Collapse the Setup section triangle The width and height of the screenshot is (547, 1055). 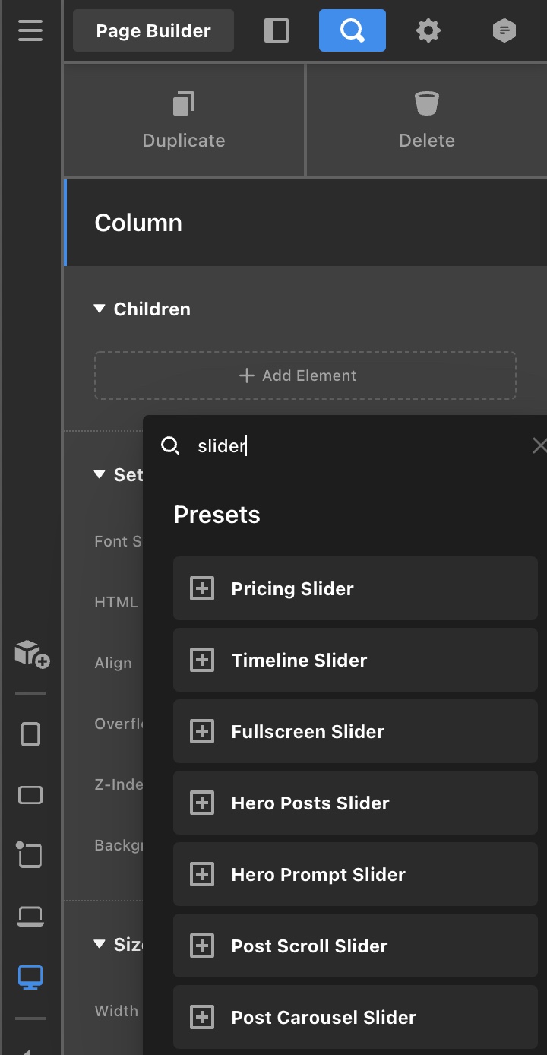click(x=99, y=475)
